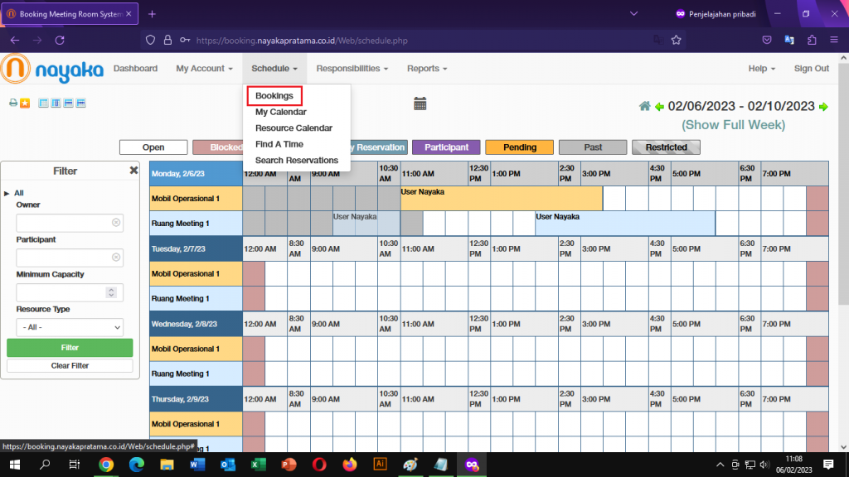
Task: Go to today using the home icon
Action: pos(644,106)
